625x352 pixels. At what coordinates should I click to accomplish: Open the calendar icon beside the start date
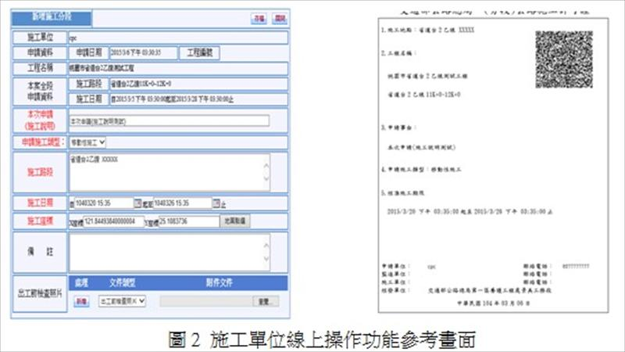(137, 203)
